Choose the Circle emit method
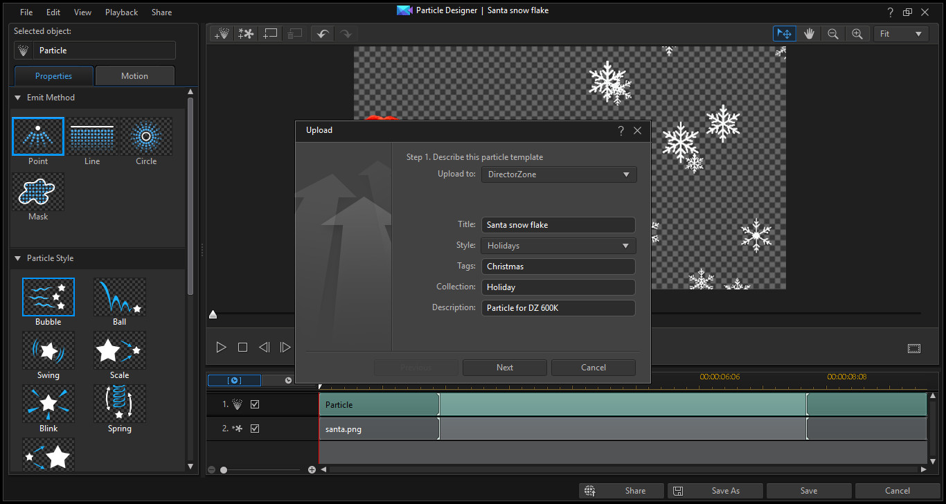946x504 pixels. pos(146,136)
